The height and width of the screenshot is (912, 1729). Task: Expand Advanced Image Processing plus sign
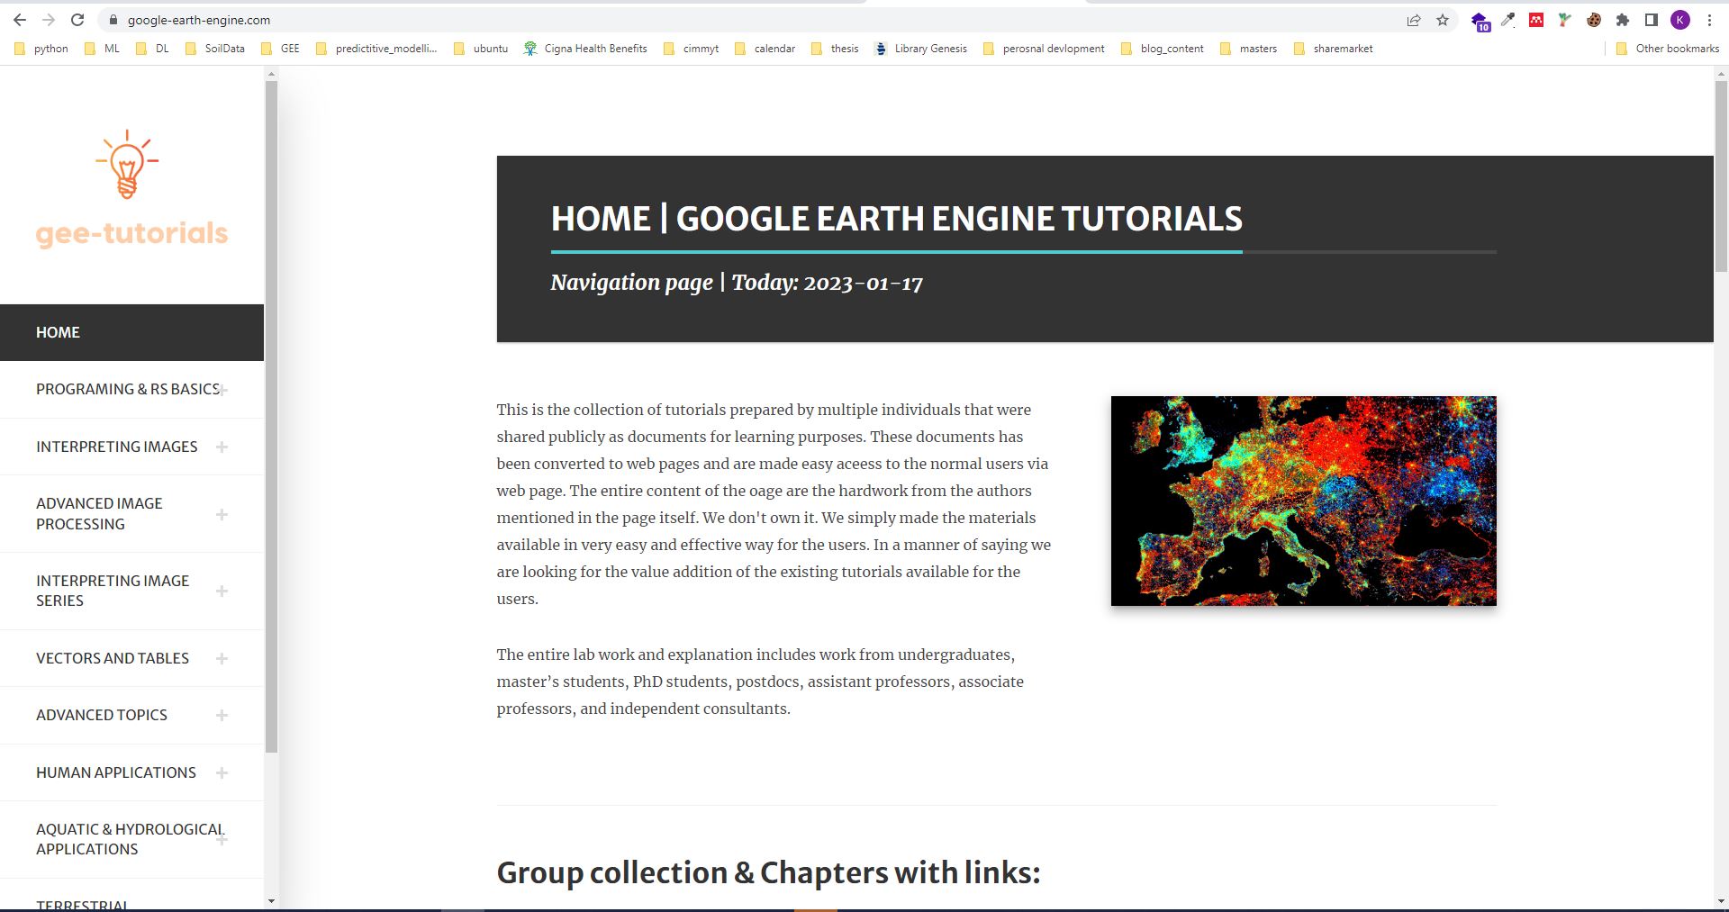point(222,514)
